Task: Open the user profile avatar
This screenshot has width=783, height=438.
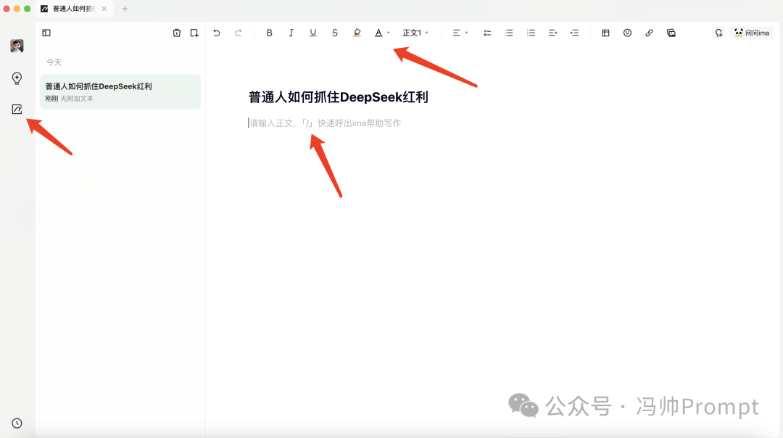Action: 17,46
